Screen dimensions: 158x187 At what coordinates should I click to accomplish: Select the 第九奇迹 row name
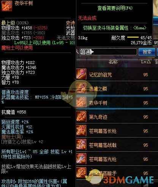click(x=98, y=117)
